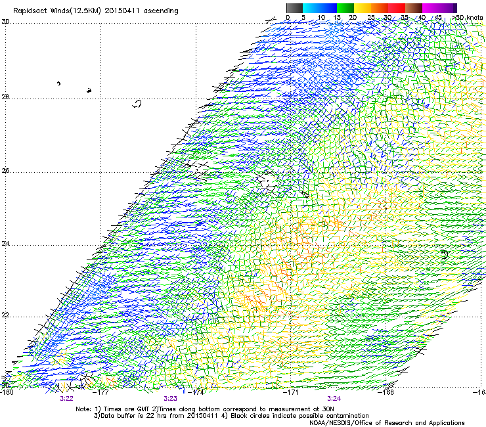Click the '22' latitude axis label
The image size is (486, 427).
[5, 315]
